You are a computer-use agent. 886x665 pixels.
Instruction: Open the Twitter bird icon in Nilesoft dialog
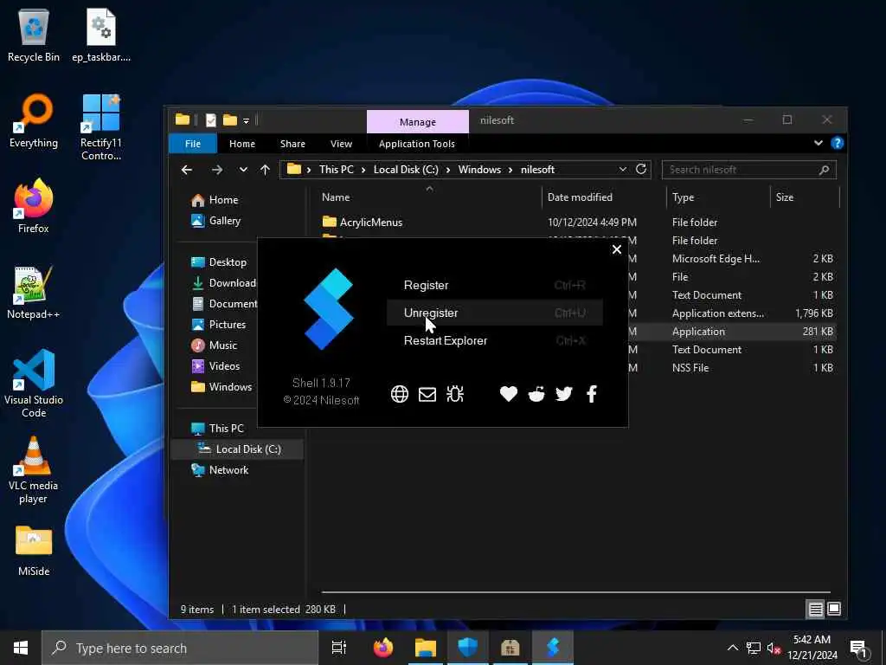[564, 394]
